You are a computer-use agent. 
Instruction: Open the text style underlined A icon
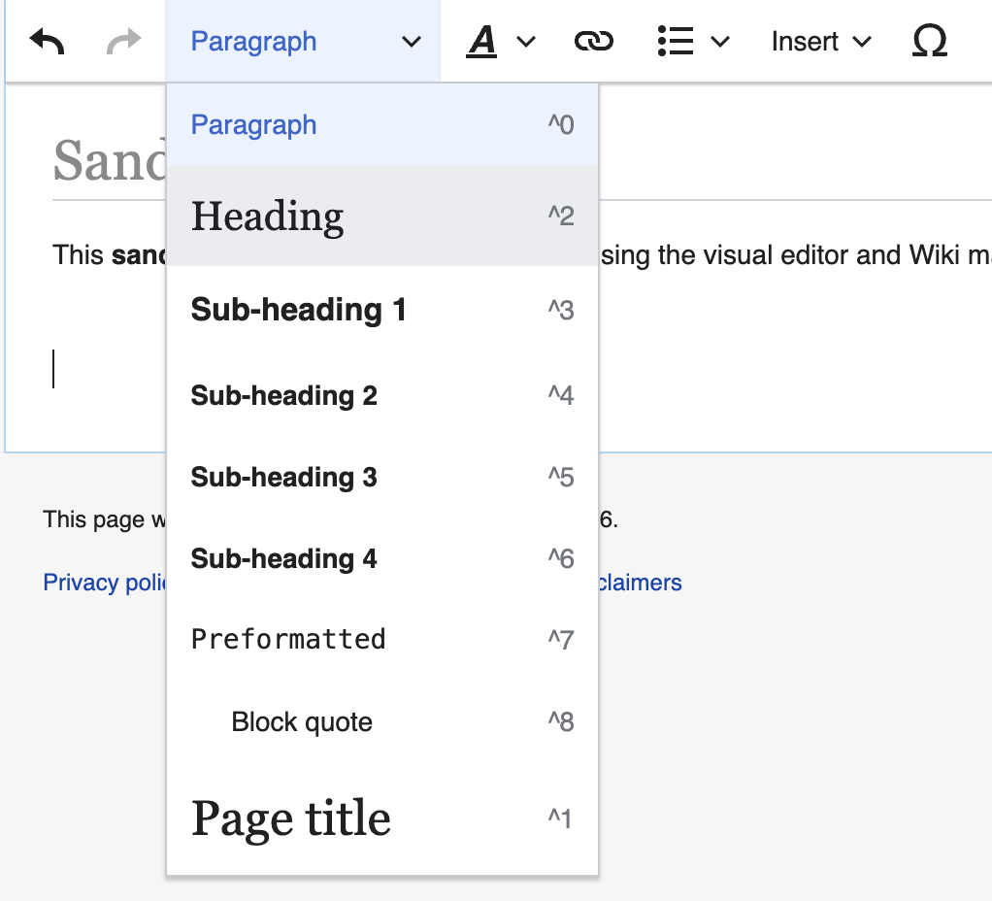coord(481,42)
